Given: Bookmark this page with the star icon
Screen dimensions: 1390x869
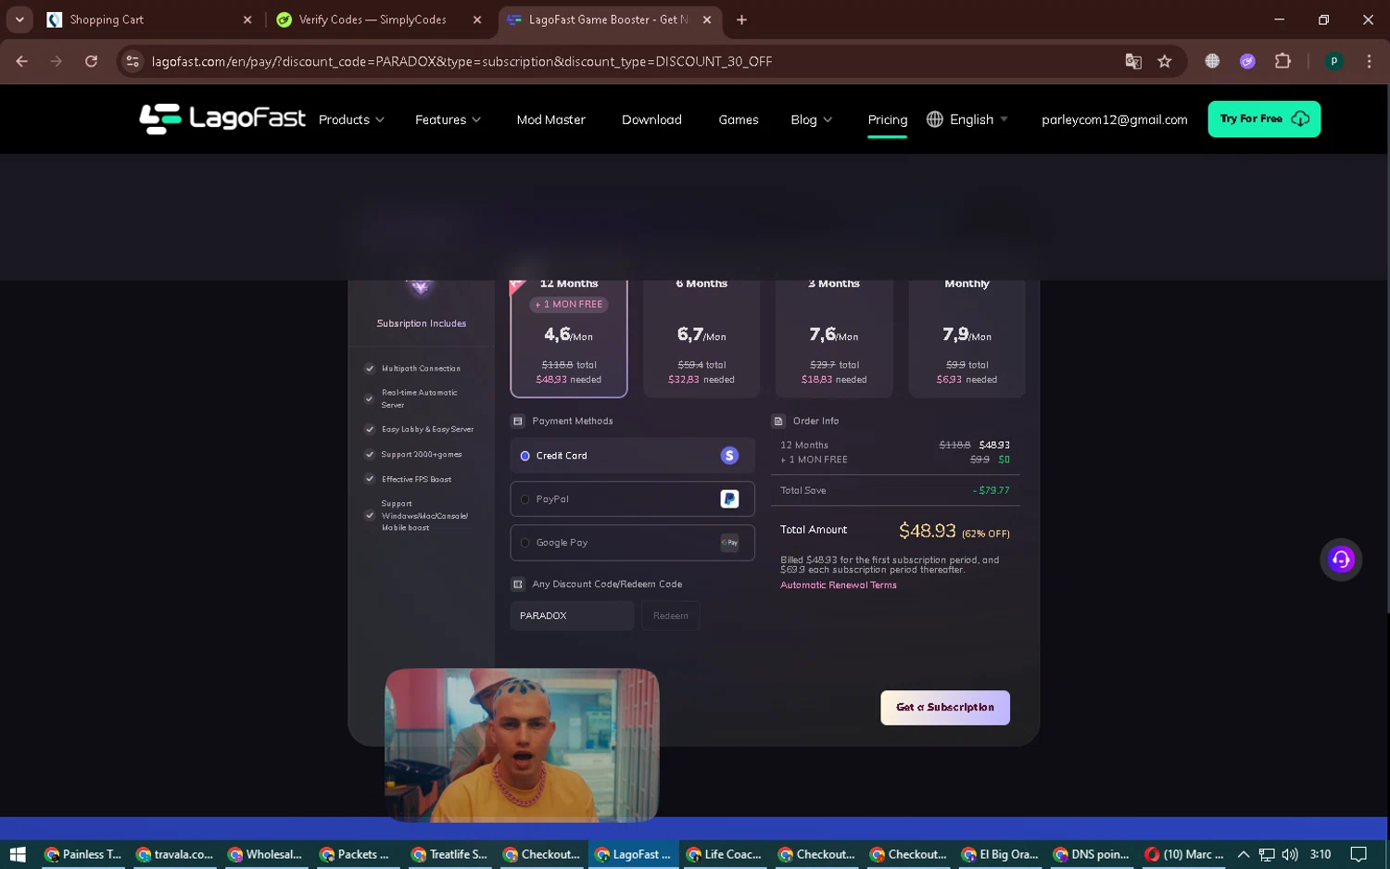Looking at the screenshot, I should tap(1165, 61).
